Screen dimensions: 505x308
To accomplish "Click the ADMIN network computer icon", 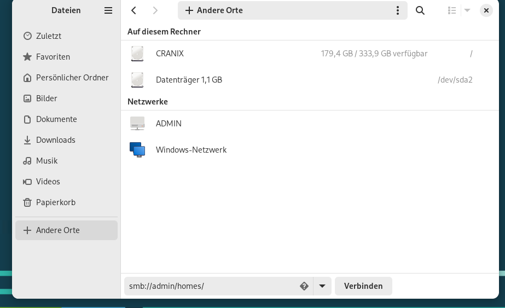I will point(137,124).
